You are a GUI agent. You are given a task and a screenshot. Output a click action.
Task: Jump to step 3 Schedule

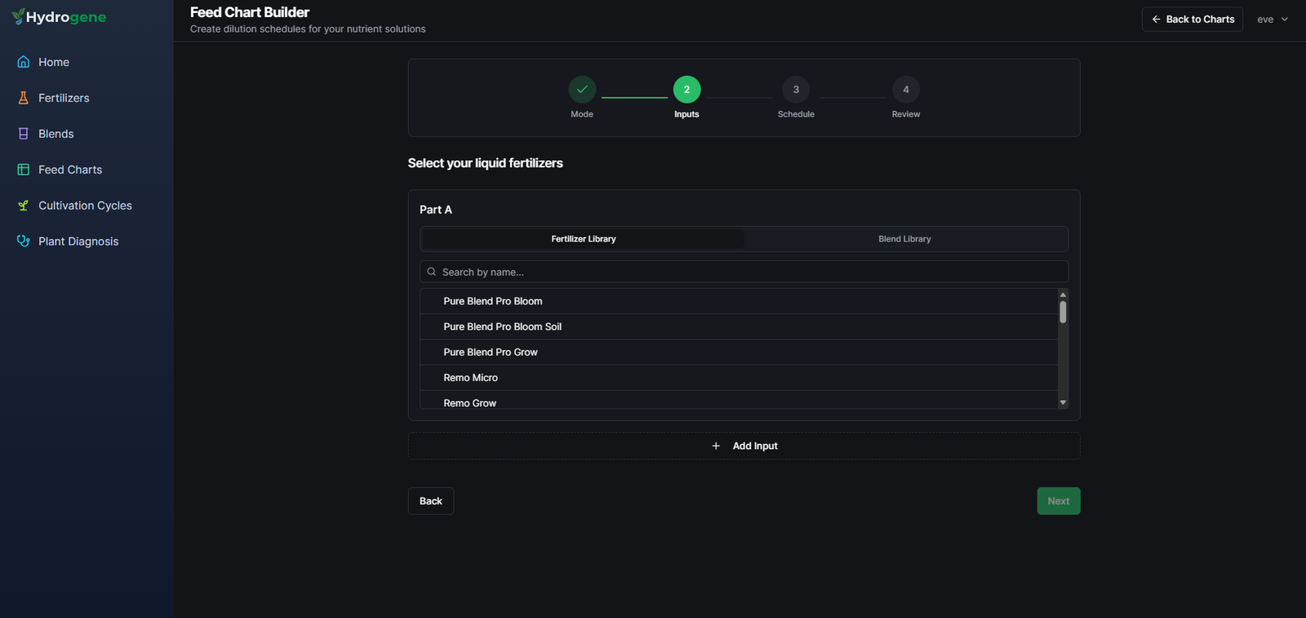tap(796, 90)
